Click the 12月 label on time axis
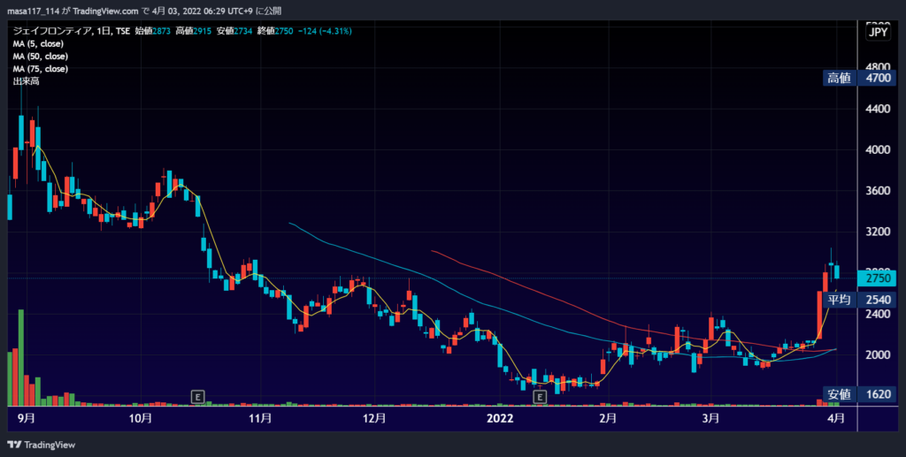The height and width of the screenshot is (457, 906). coord(374,418)
